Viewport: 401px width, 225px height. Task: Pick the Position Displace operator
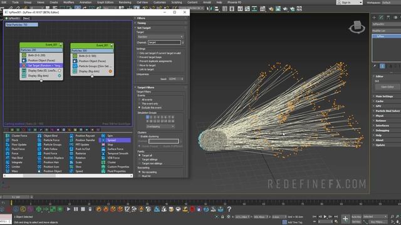pyautogui.click(x=53, y=158)
